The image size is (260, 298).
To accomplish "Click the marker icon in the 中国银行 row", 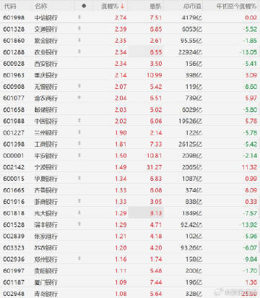I will pos(79,120).
